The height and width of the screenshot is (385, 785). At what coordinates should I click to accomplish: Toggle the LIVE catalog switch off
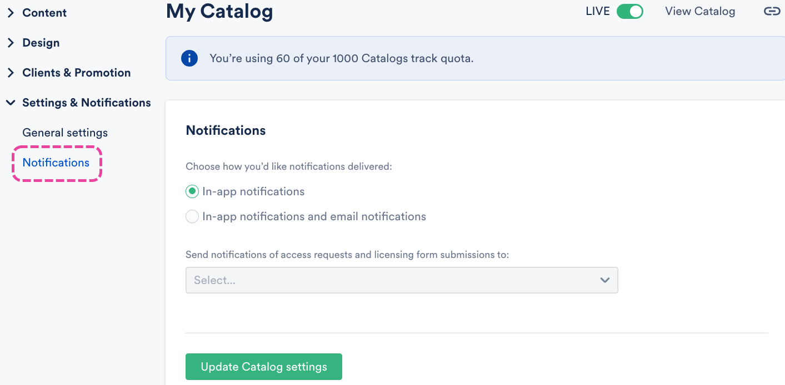629,12
